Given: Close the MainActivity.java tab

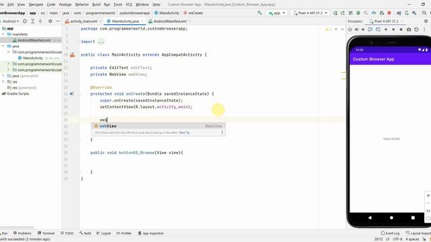Looking at the screenshot, I should pyautogui.click(x=142, y=21).
